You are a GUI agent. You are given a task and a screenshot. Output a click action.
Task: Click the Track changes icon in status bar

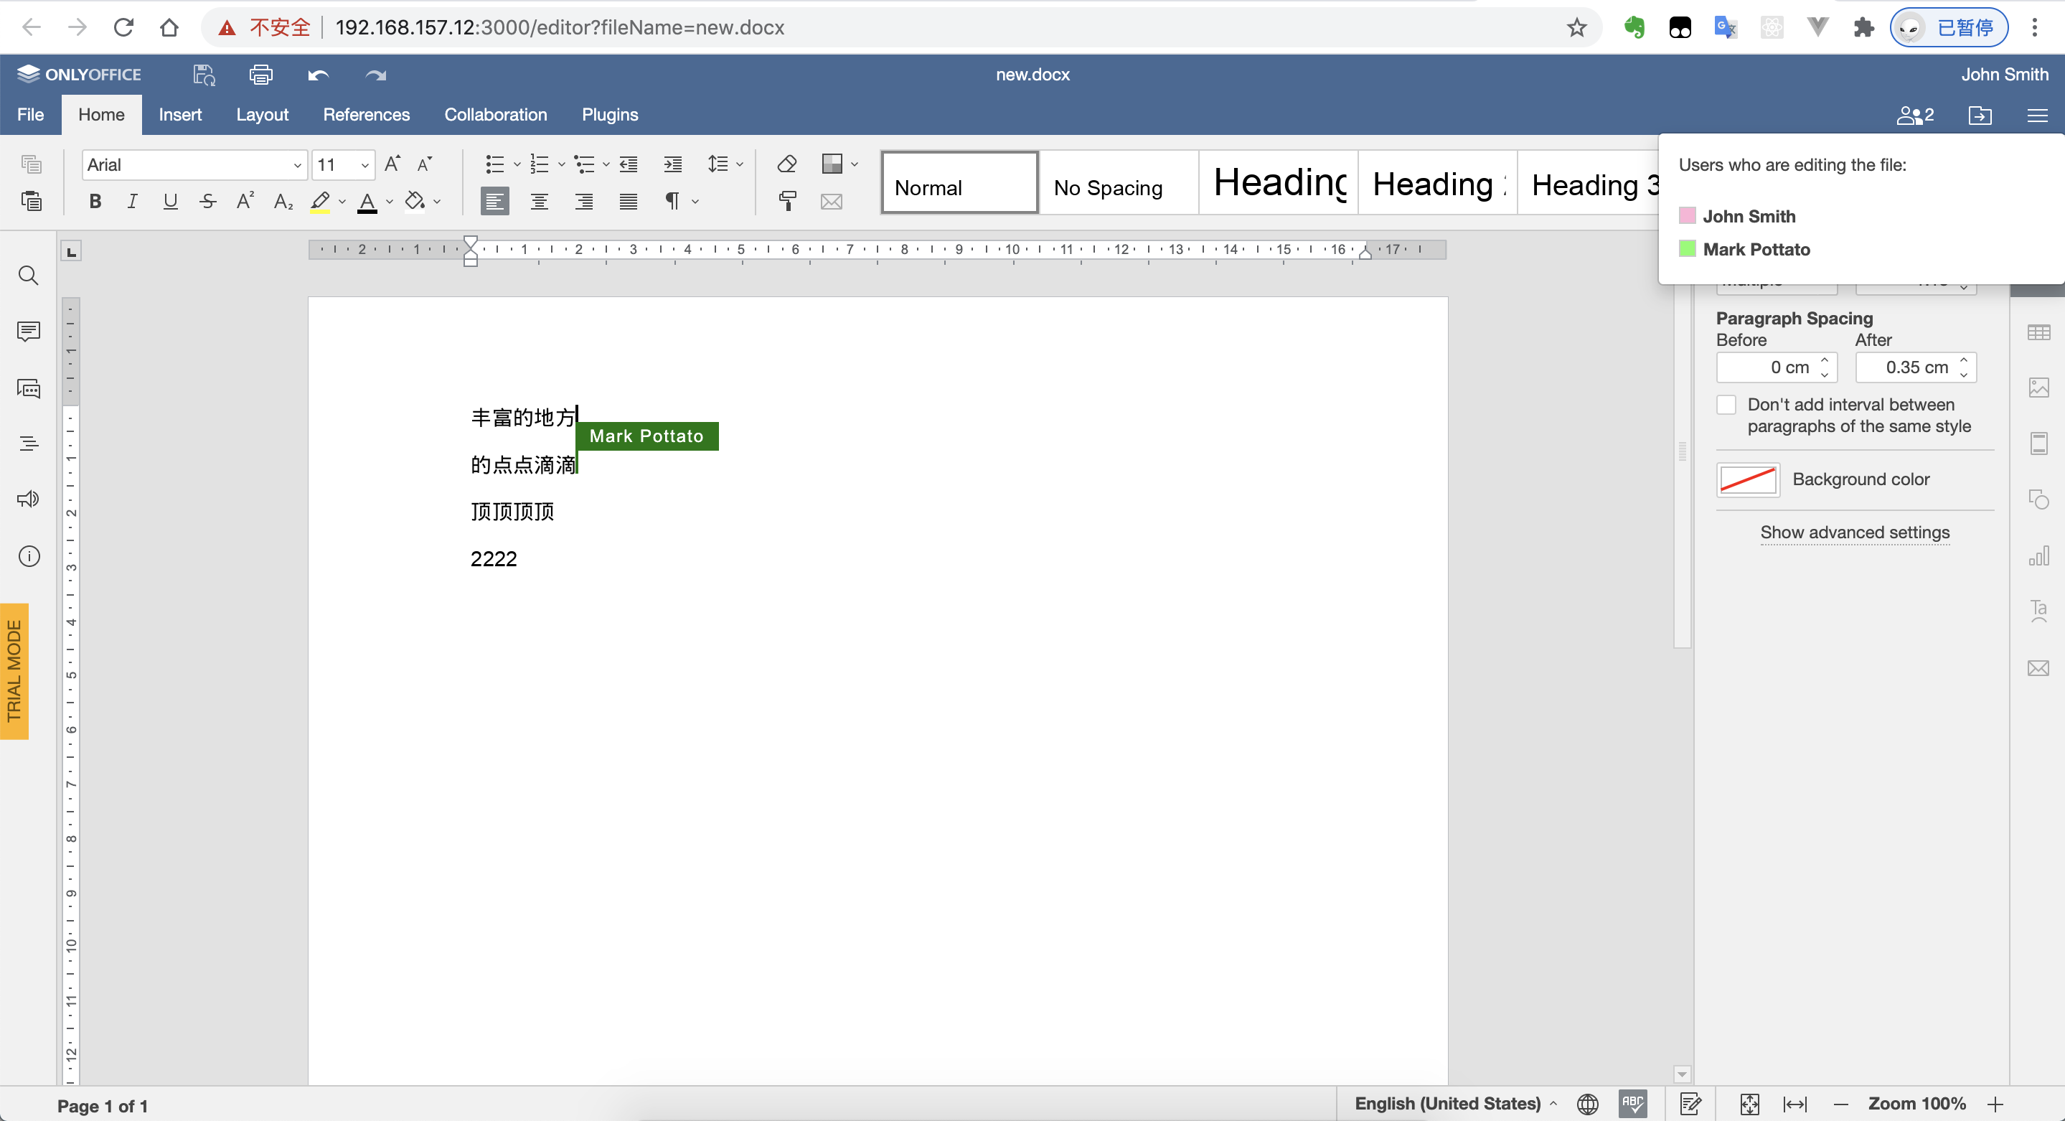coord(1690,1104)
